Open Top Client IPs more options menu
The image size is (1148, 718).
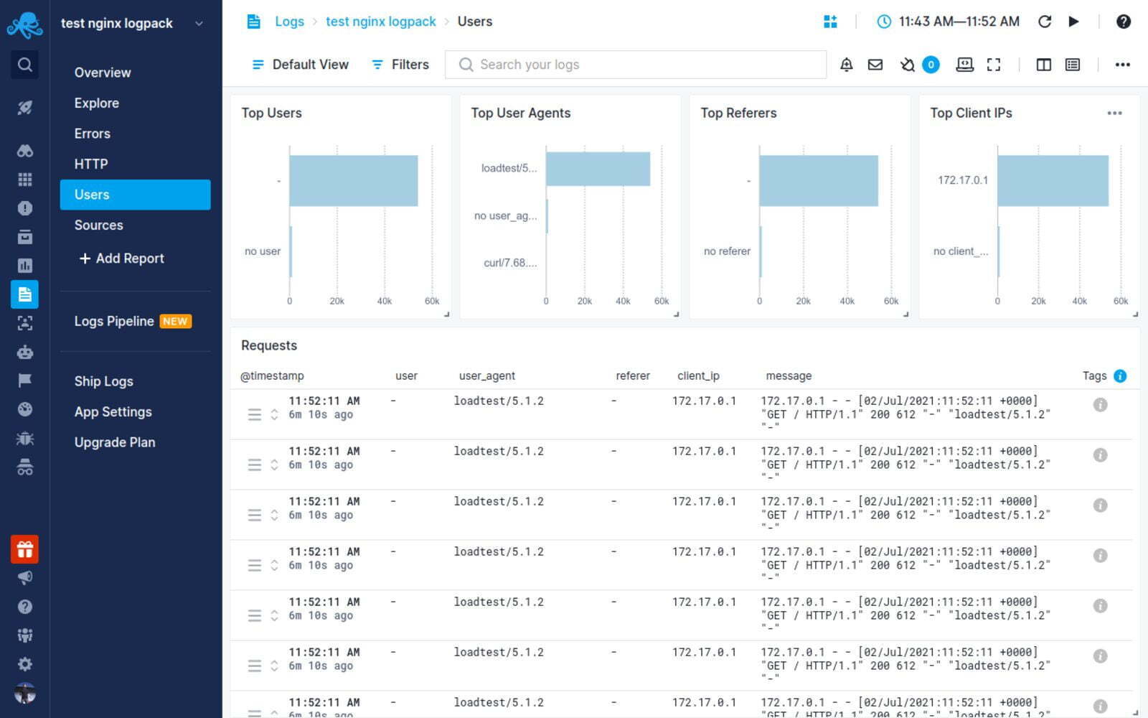coord(1114,113)
